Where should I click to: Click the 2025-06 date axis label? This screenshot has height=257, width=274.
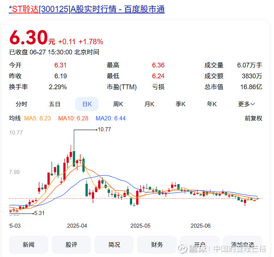pos(201,226)
